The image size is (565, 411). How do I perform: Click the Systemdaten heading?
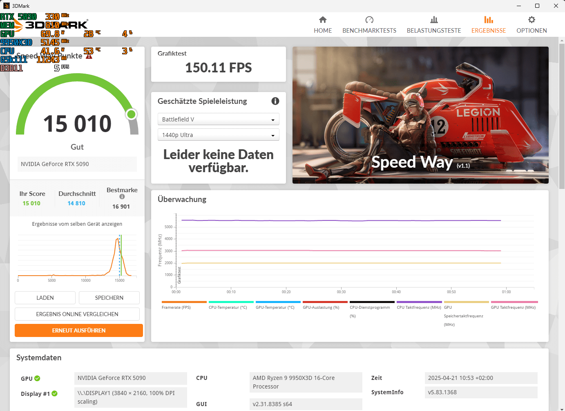[39, 357]
